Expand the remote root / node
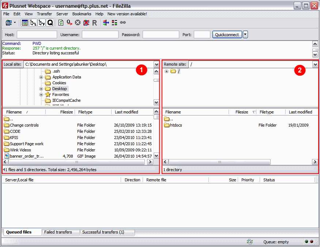Viewport: 320px width, 247px height. pyautogui.click(x=167, y=71)
